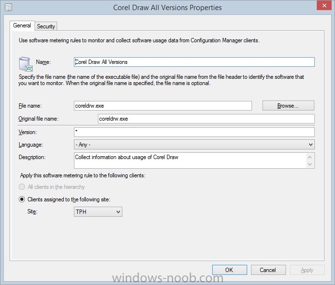Close the Corel Draw Properties dialog
The image size is (335, 285).
pos(324,6)
